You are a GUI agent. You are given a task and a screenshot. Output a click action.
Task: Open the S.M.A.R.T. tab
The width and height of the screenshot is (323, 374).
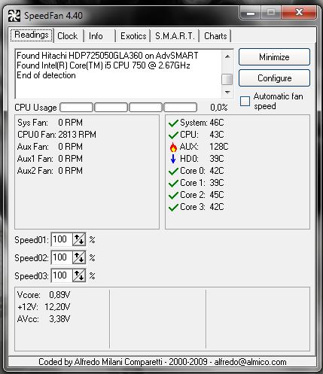175,36
